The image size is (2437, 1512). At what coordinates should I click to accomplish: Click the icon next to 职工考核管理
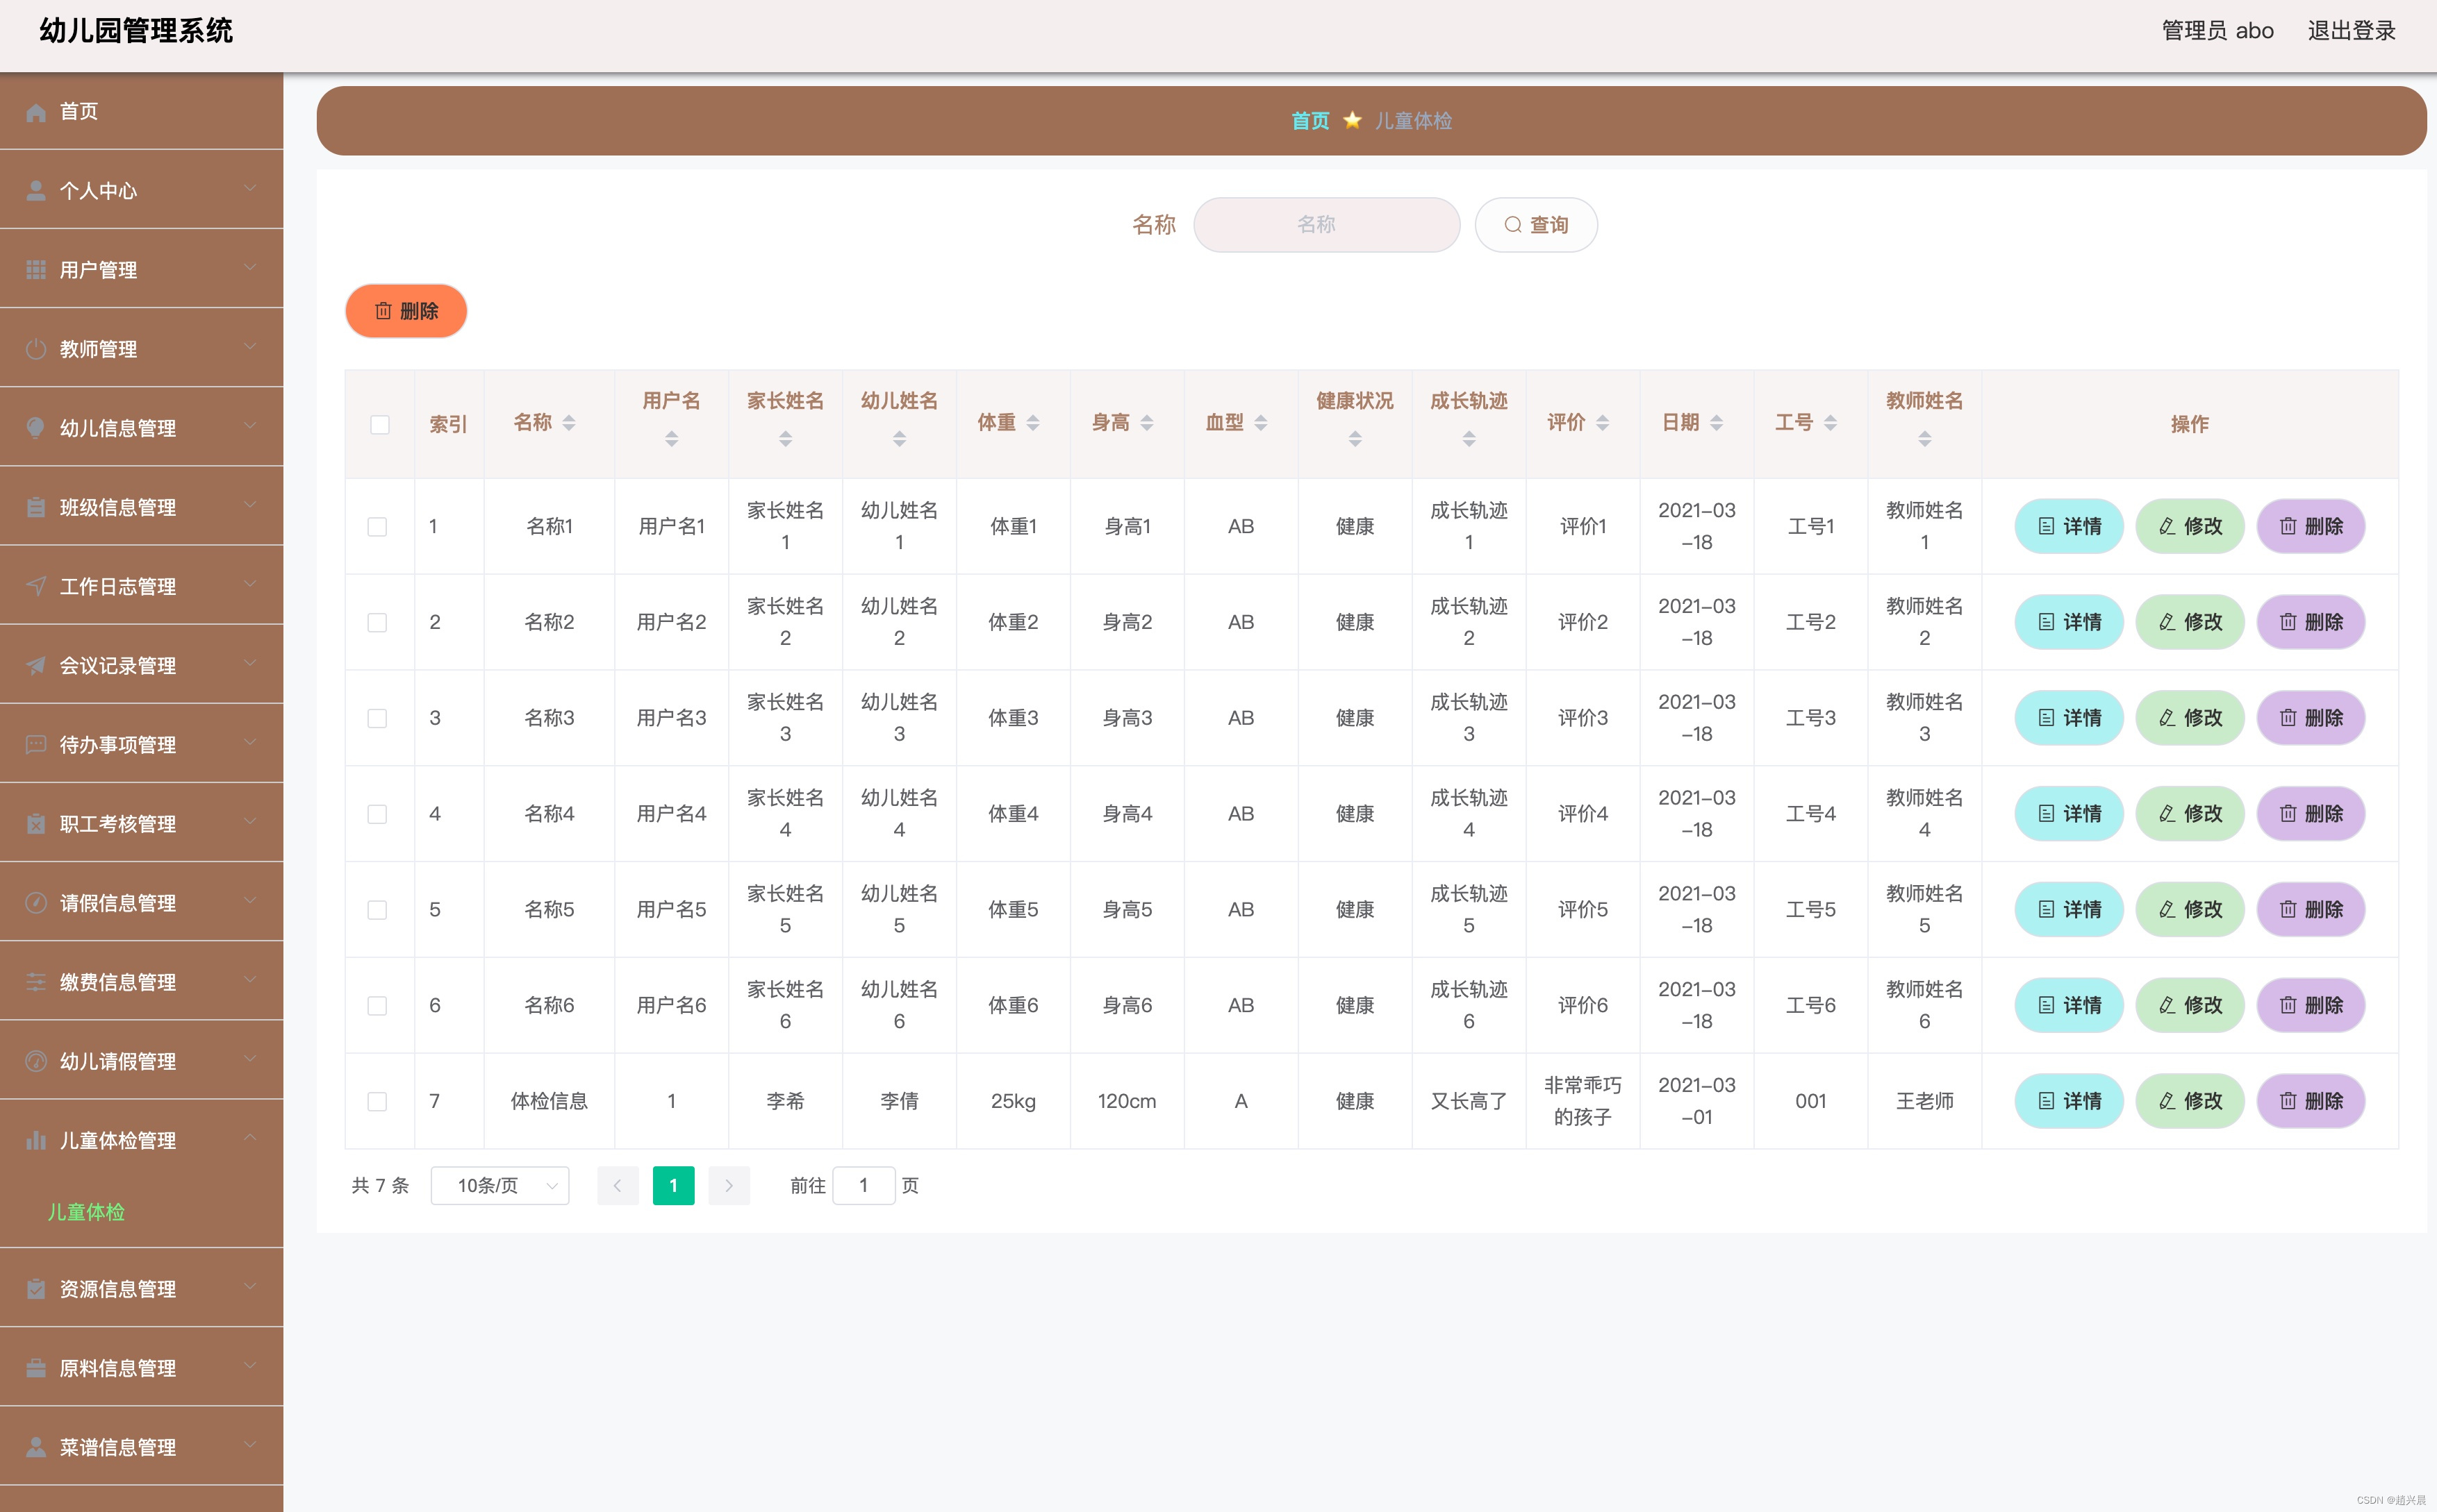click(x=36, y=824)
